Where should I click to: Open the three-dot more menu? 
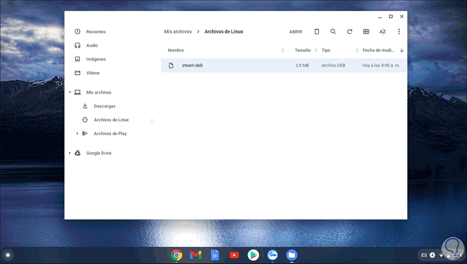click(399, 32)
